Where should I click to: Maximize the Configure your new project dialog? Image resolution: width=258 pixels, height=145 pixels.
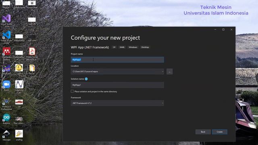223,29
